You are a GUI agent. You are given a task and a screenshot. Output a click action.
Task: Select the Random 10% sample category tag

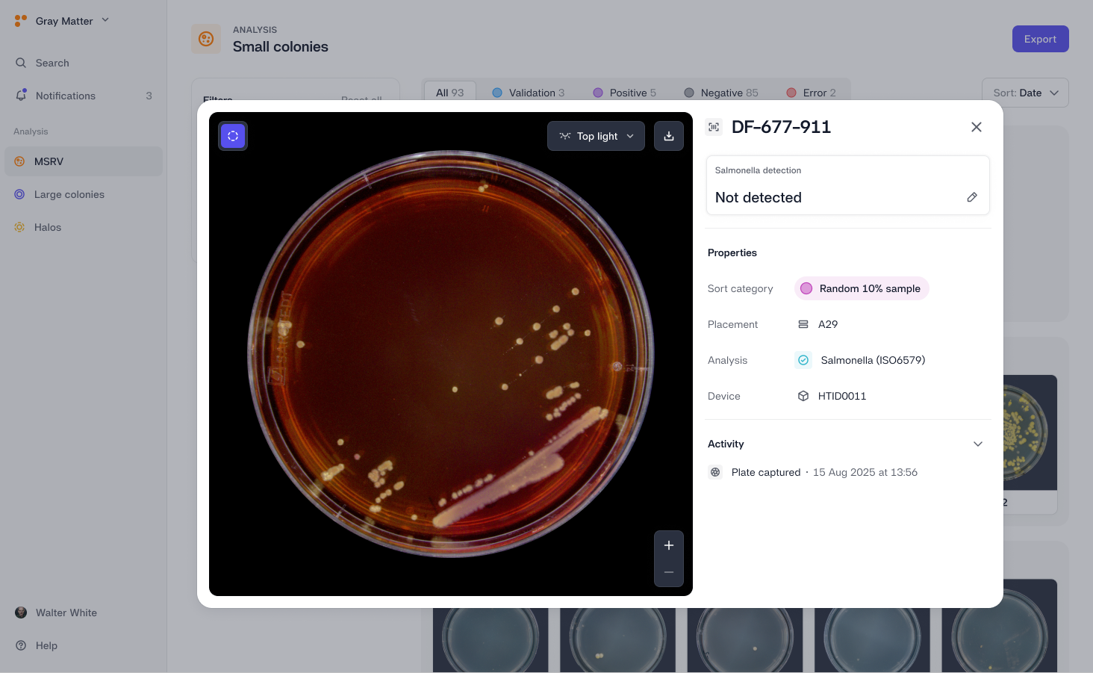862,288
